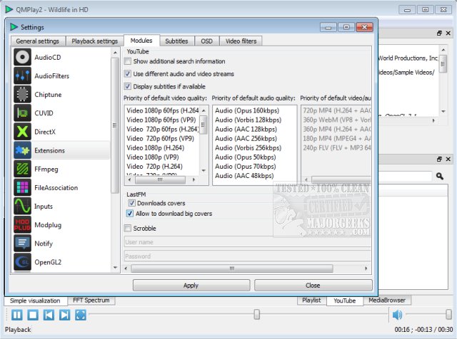Open the MediaBrowser tab
Viewport: 457px width, 339px height.
click(387, 301)
